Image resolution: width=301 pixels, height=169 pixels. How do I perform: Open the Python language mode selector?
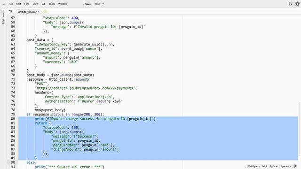tap(274, 166)
